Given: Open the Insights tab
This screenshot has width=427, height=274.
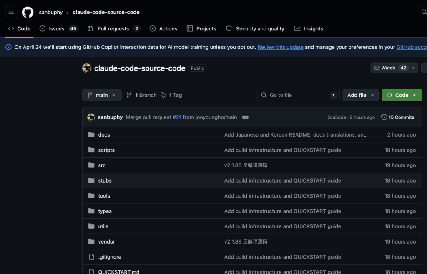Looking at the screenshot, I should click(x=309, y=29).
